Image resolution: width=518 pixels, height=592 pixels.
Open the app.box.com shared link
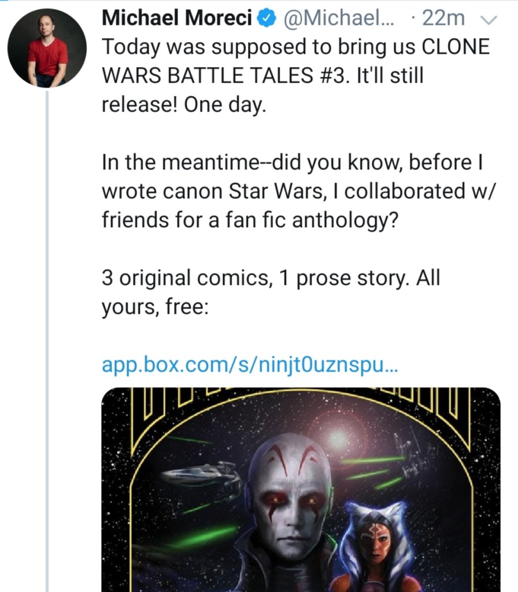point(250,365)
